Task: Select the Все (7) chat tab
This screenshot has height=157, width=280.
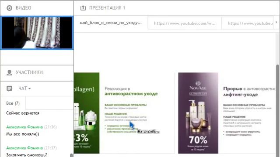Action: pos(13,103)
